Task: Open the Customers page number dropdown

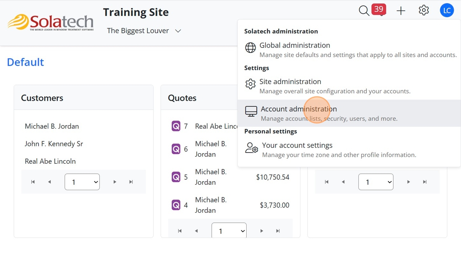Action: click(x=82, y=182)
